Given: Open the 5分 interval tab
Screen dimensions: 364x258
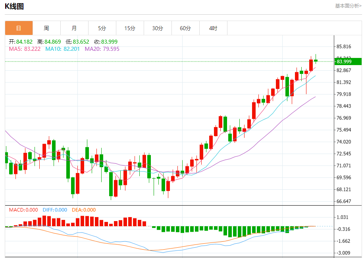Looking at the screenshot, I should coord(102,28).
